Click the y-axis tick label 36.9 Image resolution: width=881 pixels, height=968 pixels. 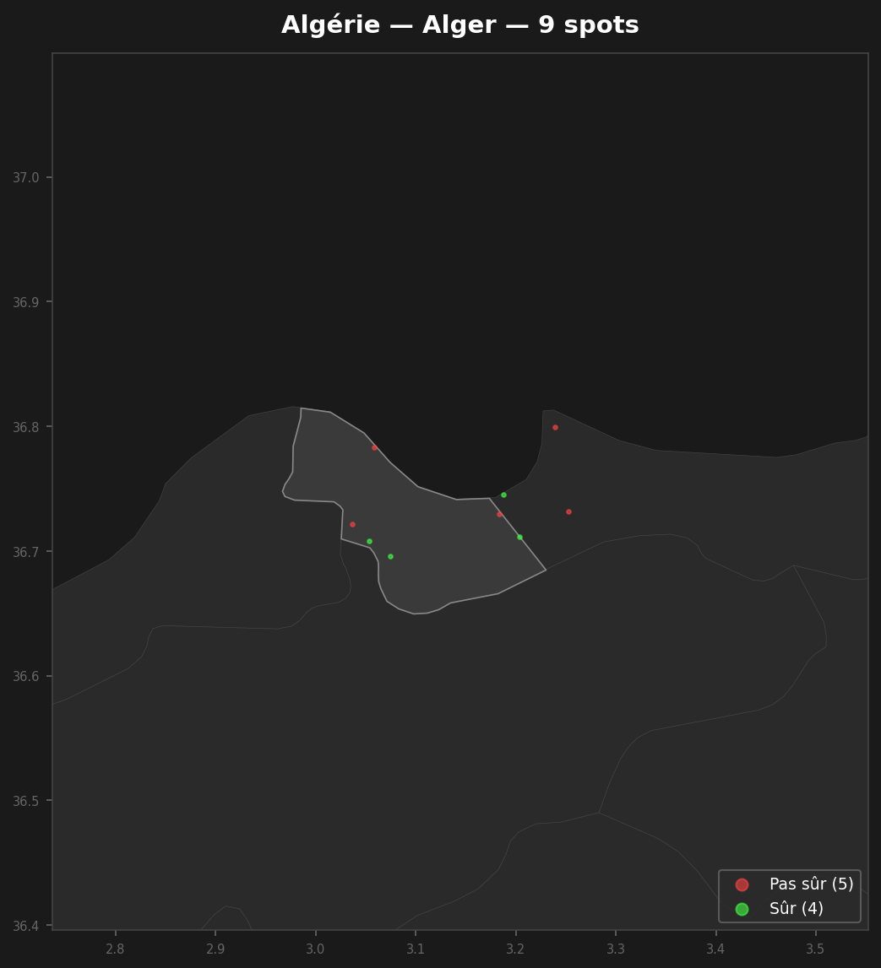pos(26,302)
